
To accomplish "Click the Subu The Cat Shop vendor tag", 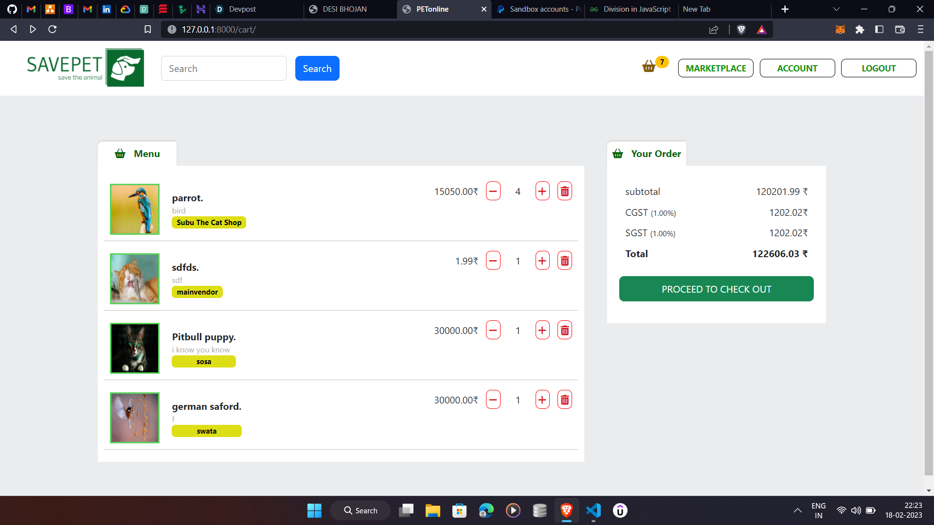I will coord(209,222).
